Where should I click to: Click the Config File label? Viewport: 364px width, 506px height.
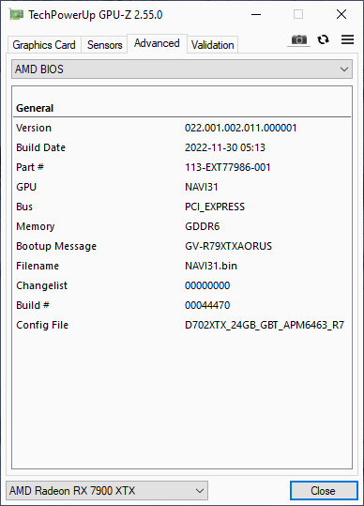42,325
